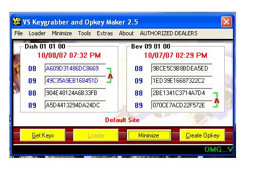Select the Bev 09 key field
This screenshot has height=184, width=257.
pos(182,81)
